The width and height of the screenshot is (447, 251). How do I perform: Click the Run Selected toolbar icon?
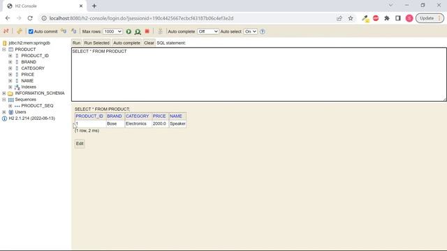(x=138, y=31)
